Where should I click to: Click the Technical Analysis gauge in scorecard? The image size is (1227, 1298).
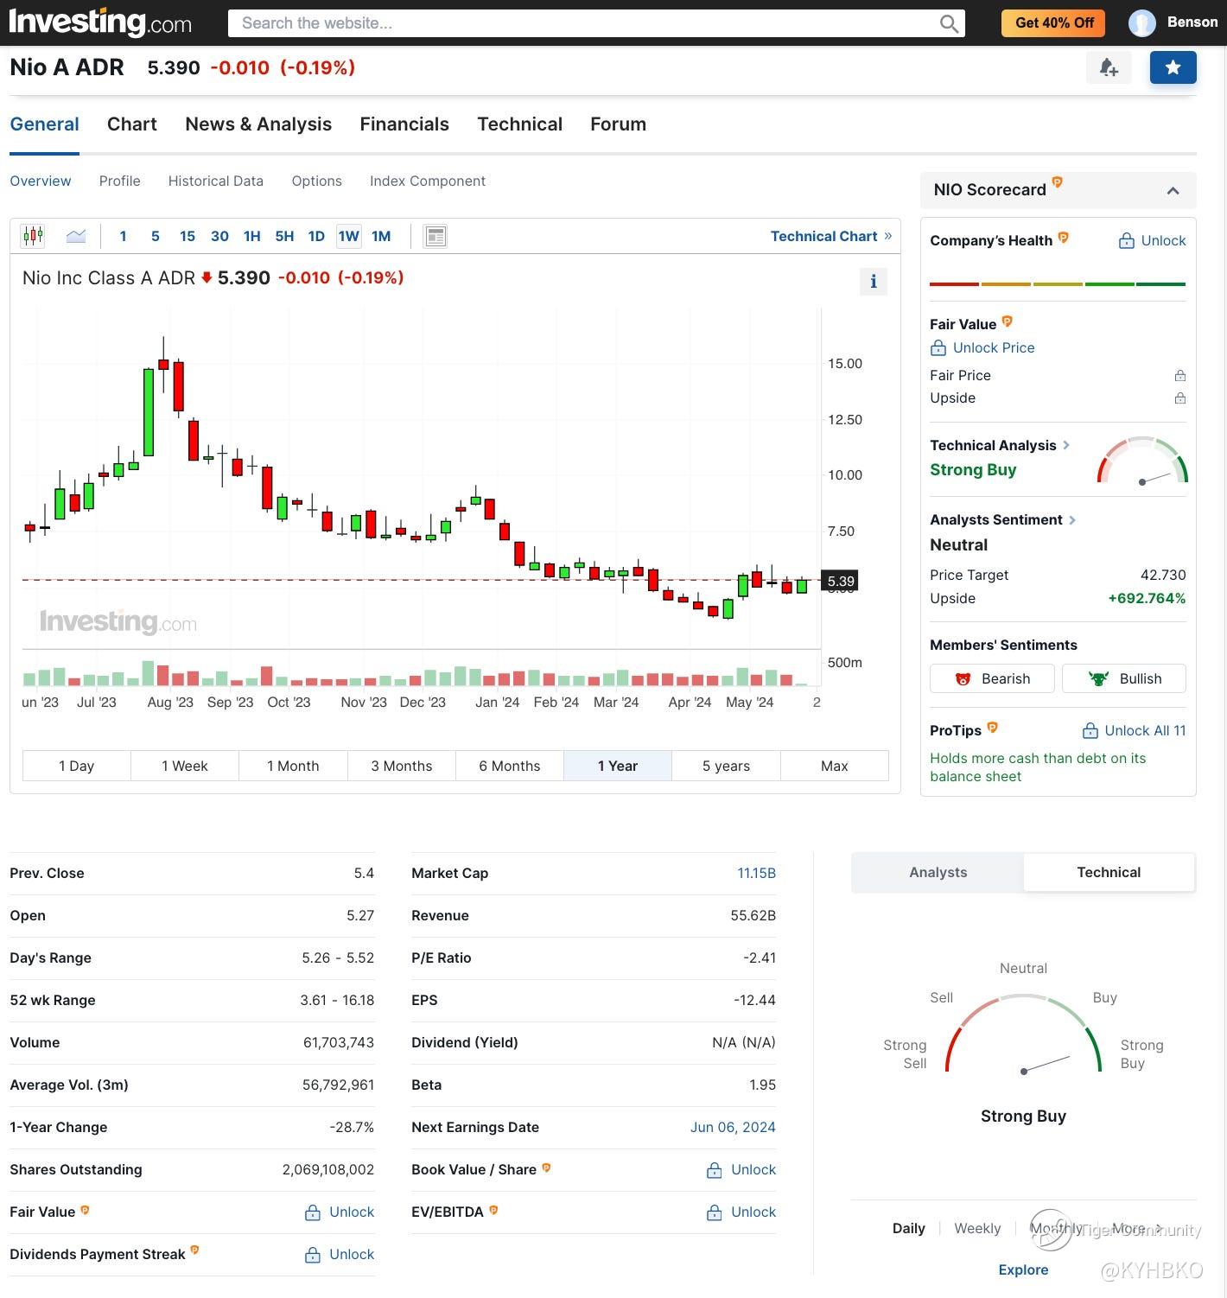point(1142,460)
